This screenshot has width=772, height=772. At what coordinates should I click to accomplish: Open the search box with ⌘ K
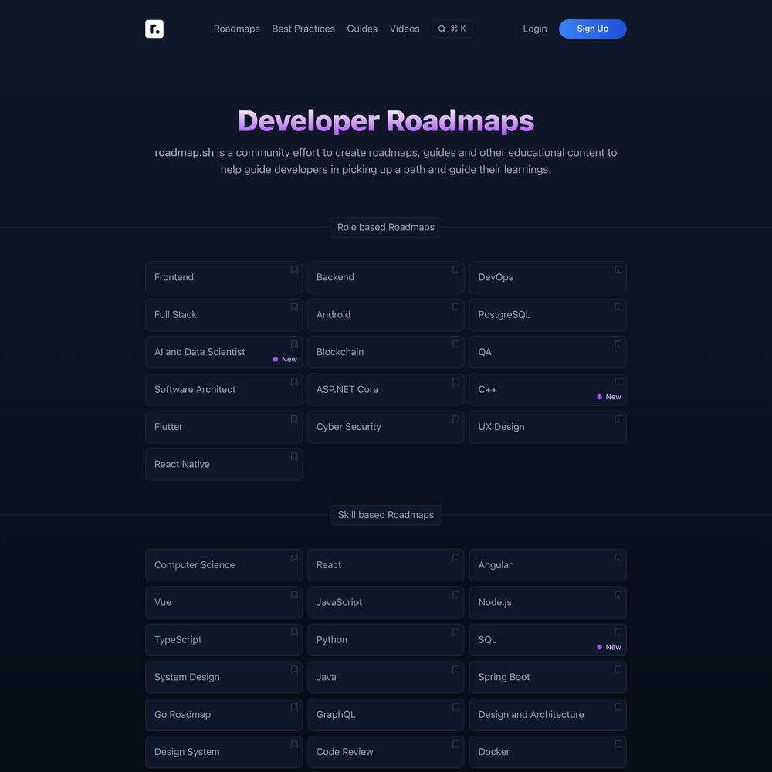tap(452, 29)
